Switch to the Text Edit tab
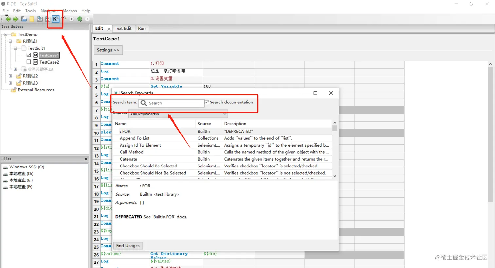Screen dimensions: 495x268 pos(123,29)
